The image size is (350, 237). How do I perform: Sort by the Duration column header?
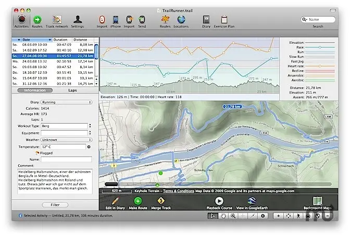[x=62, y=39]
